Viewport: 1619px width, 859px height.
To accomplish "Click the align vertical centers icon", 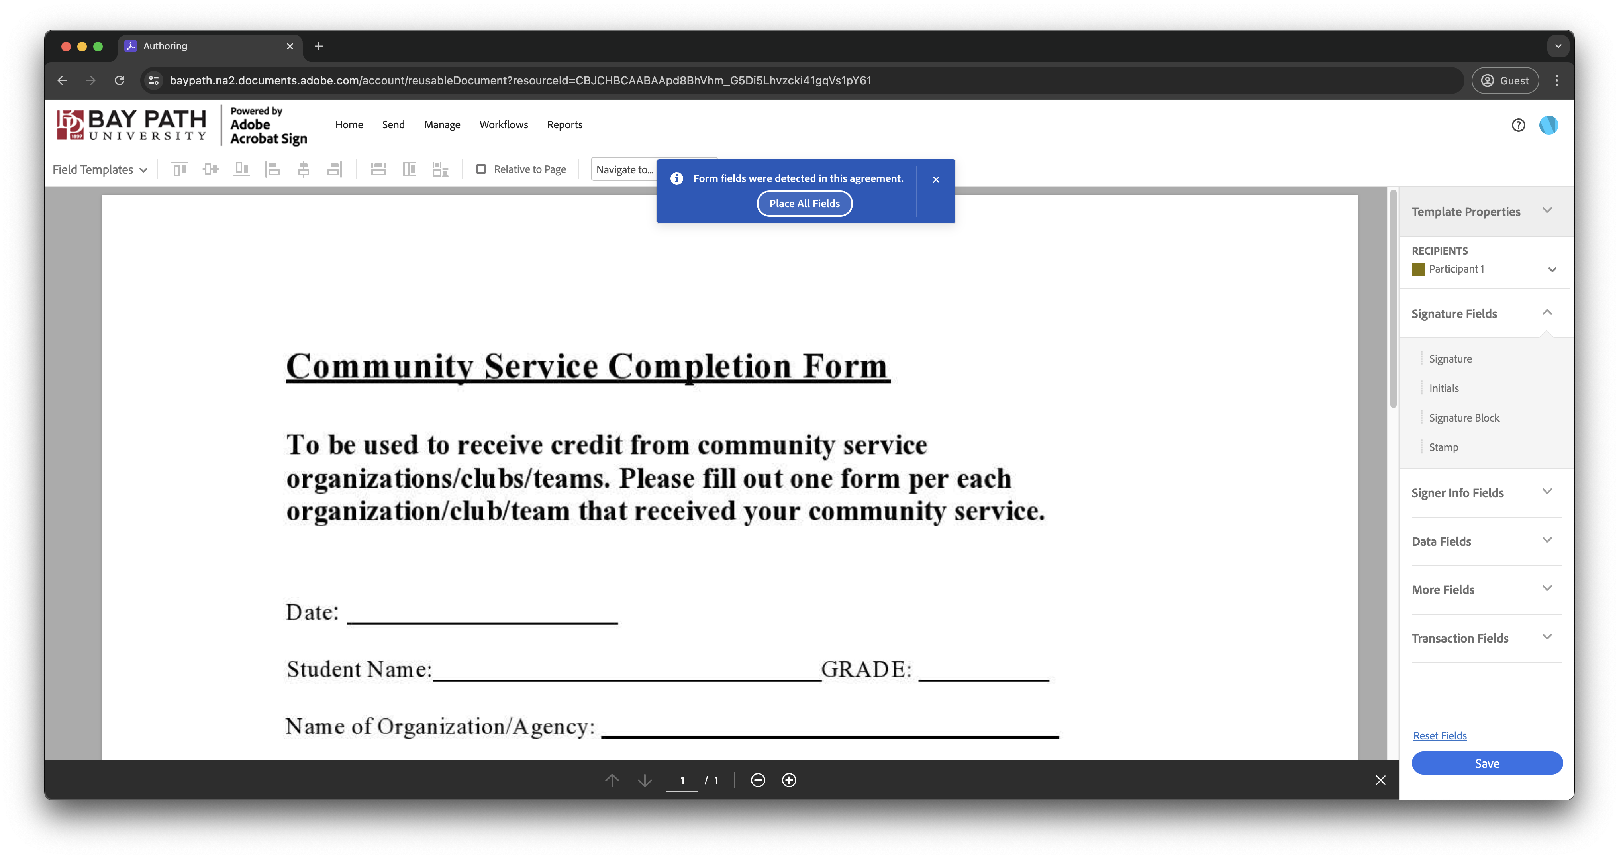I will click(211, 169).
